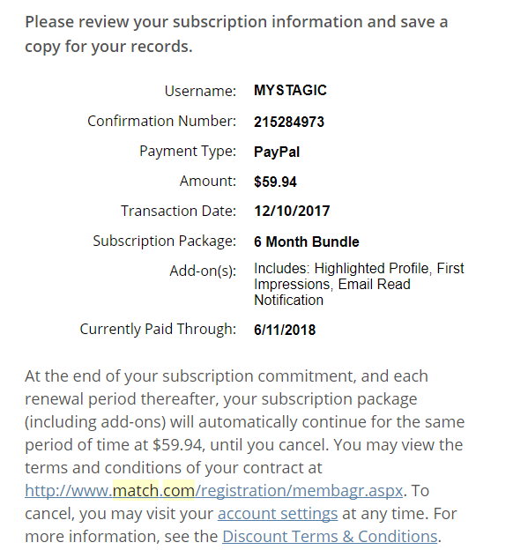Click the Transaction Date label
This screenshot has width=513, height=550.
[179, 212]
